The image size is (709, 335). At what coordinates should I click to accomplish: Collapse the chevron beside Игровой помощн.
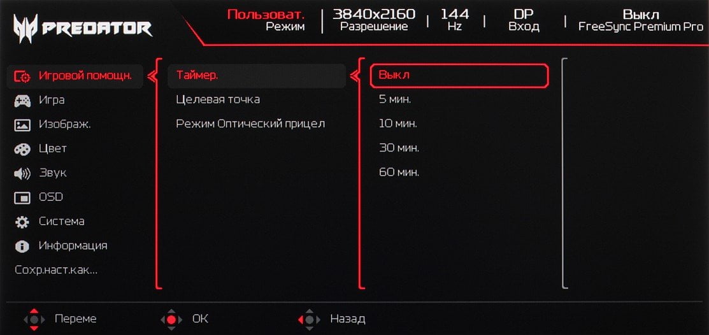click(152, 76)
